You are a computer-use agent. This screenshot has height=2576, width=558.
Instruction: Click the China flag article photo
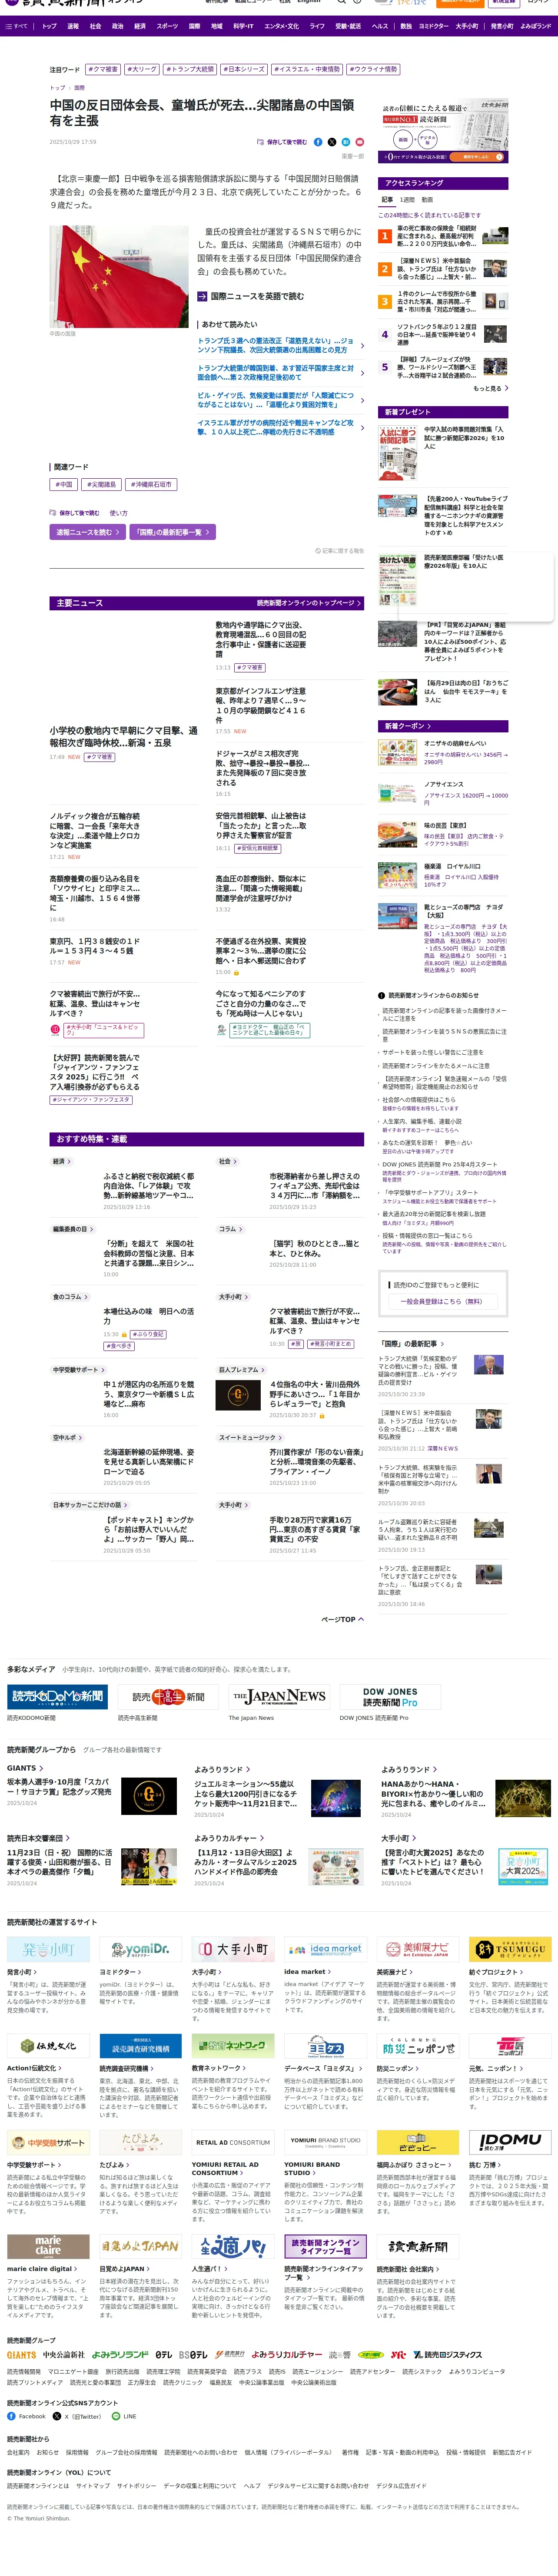click(x=119, y=277)
